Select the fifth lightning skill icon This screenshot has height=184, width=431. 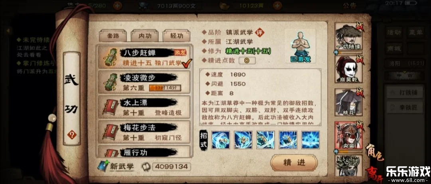coord(310,140)
